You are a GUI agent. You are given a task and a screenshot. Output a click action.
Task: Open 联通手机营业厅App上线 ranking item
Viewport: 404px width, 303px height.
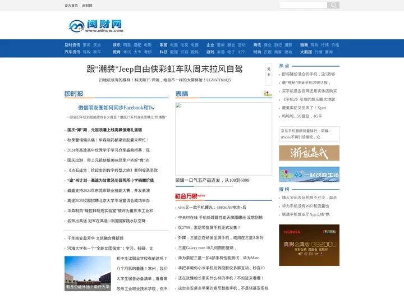pyautogui.click(x=306, y=214)
